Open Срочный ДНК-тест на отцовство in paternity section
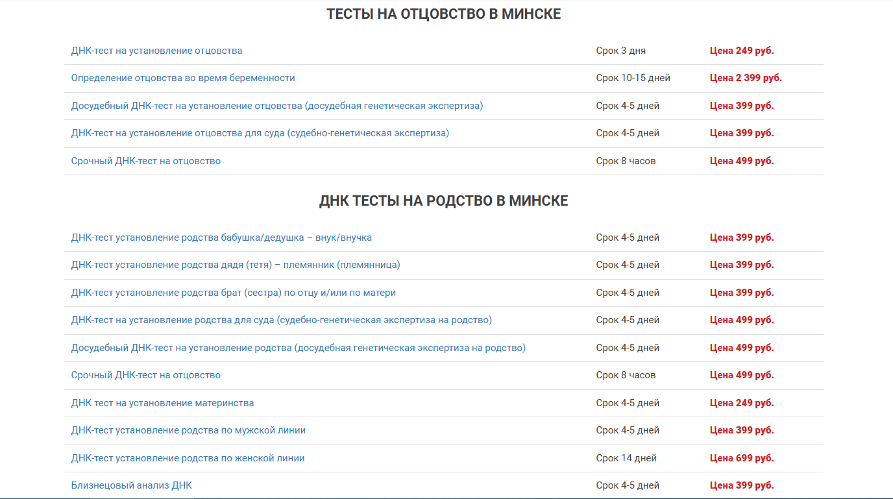The image size is (893, 499). (145, 160)
